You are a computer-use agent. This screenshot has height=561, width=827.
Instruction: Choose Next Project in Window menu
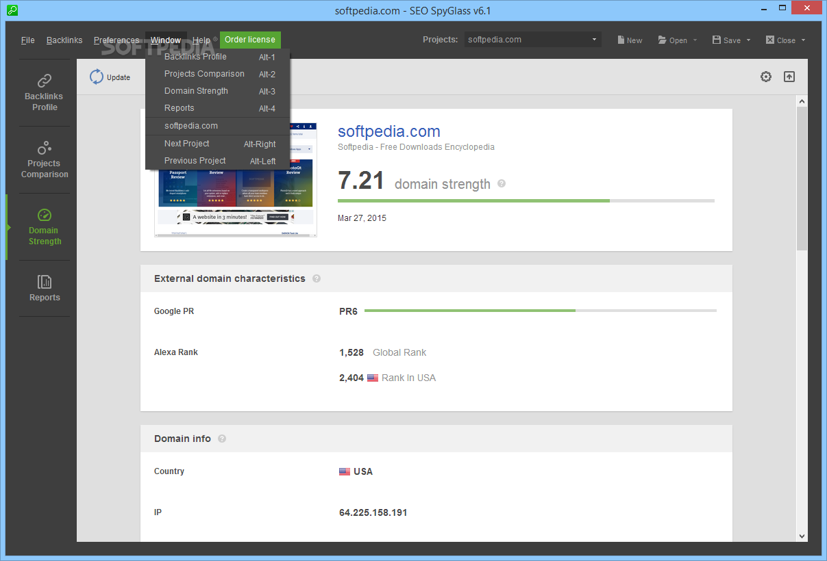pyautogui.click(x=218, y=144)
